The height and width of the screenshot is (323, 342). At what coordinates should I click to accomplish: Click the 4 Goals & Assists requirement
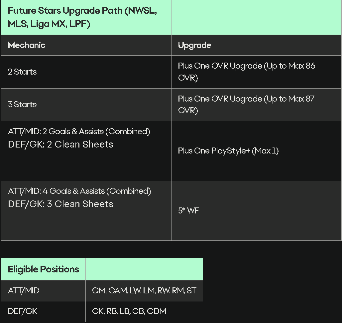click(79, 191)
